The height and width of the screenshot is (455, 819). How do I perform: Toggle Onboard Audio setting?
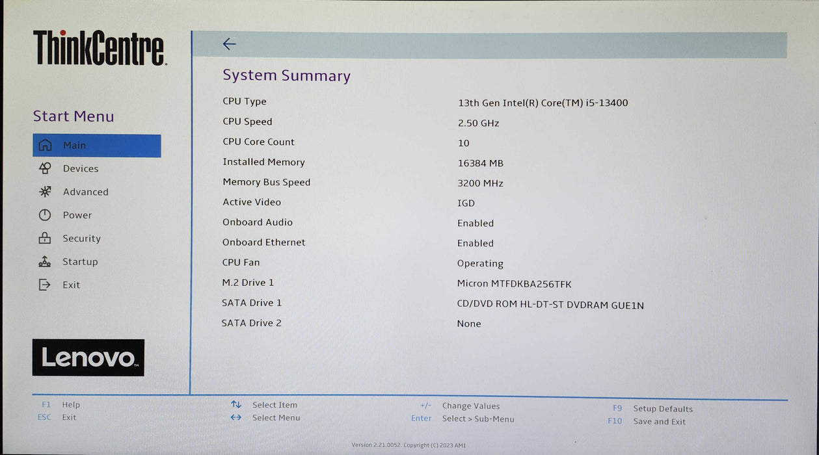point(476,223)
